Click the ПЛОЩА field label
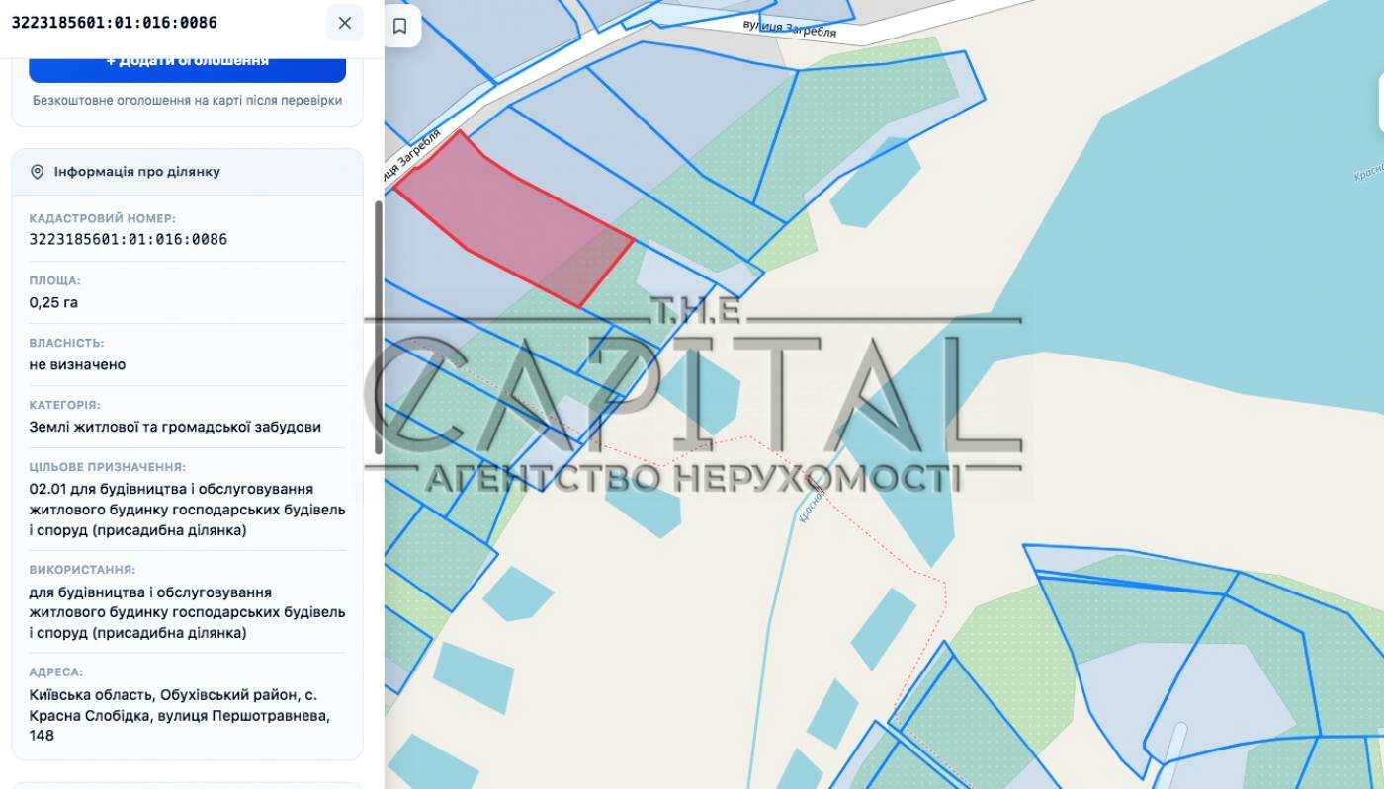Screen dimensions: 1384x789 tap(55, 280)
